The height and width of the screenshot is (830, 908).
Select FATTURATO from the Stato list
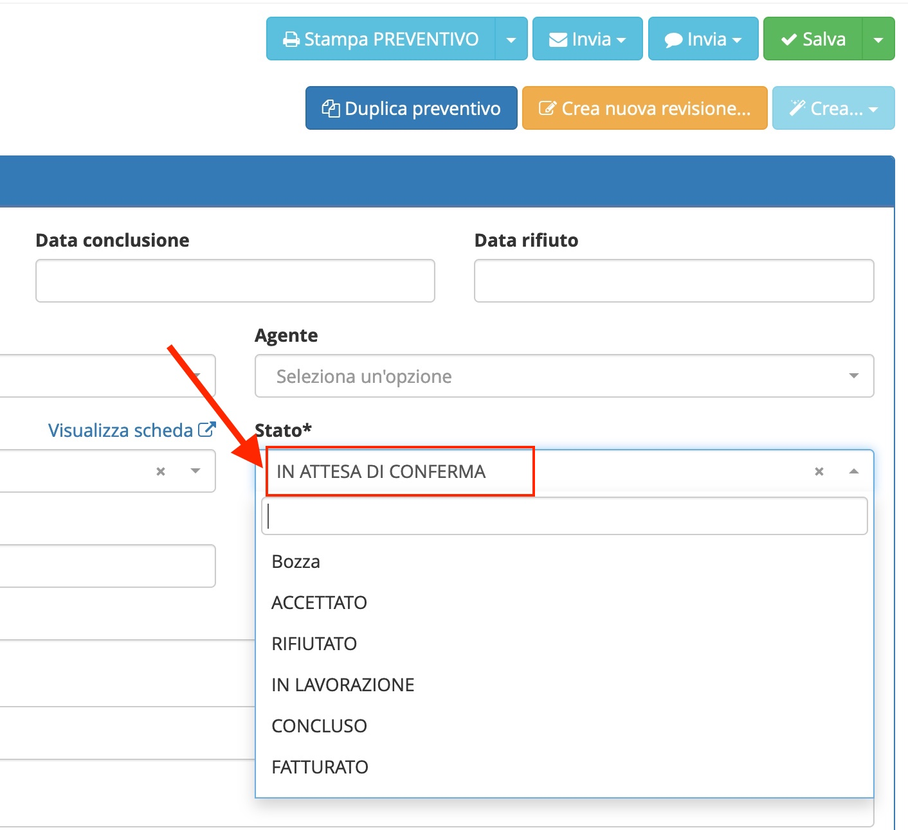coord(320,766)
